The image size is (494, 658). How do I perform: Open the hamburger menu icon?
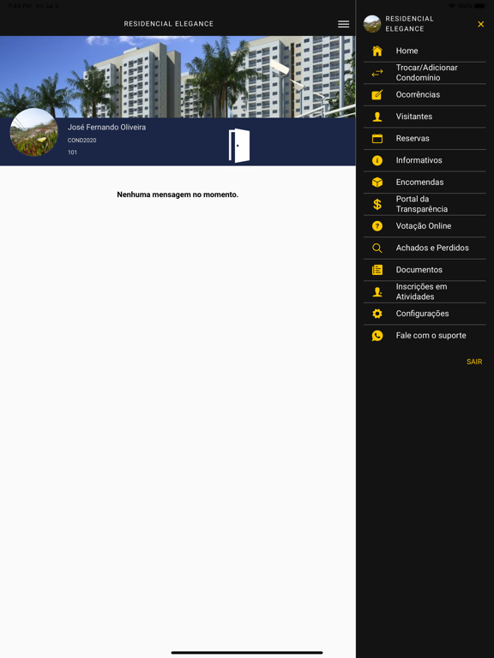click(343, 24)
